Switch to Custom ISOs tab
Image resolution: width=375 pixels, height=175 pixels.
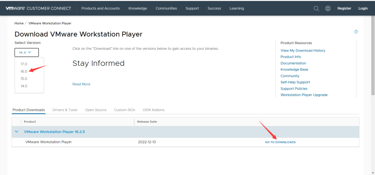point(124,110)
